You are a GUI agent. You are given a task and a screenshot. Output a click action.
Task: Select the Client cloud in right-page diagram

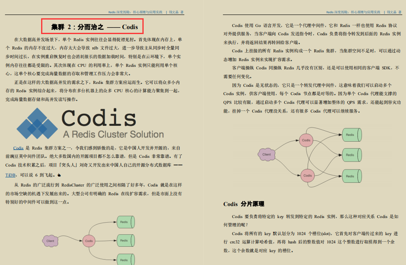tap(267, 155)
